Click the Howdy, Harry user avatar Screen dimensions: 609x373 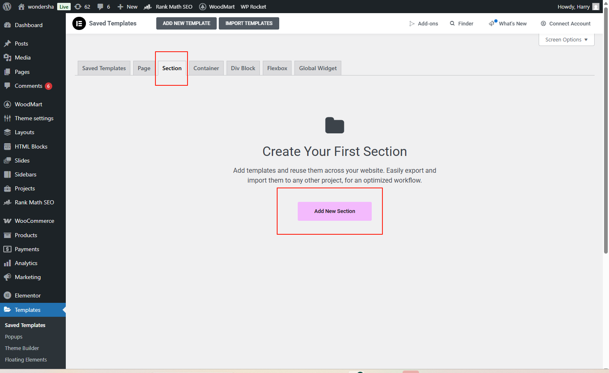click(595, 7)
